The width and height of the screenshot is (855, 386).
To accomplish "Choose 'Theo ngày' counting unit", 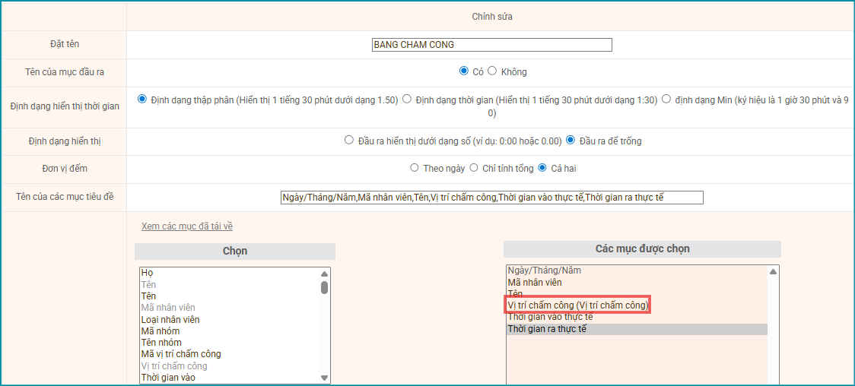I will (415, 168).
